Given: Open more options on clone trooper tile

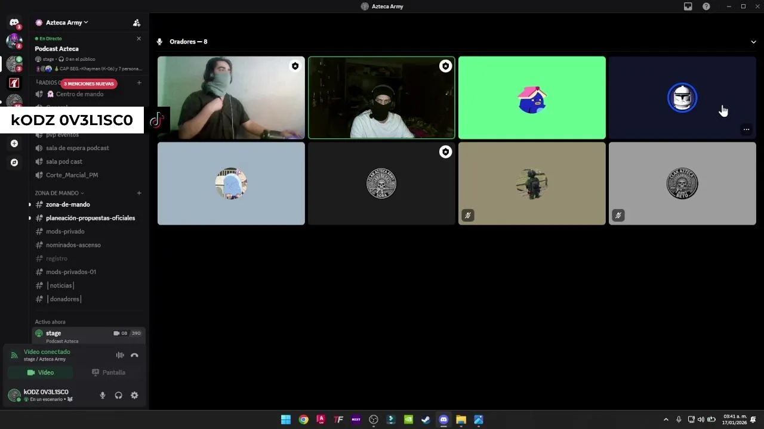Looking at the screenshot, I should pyautogui.click(x=746, y=129).
